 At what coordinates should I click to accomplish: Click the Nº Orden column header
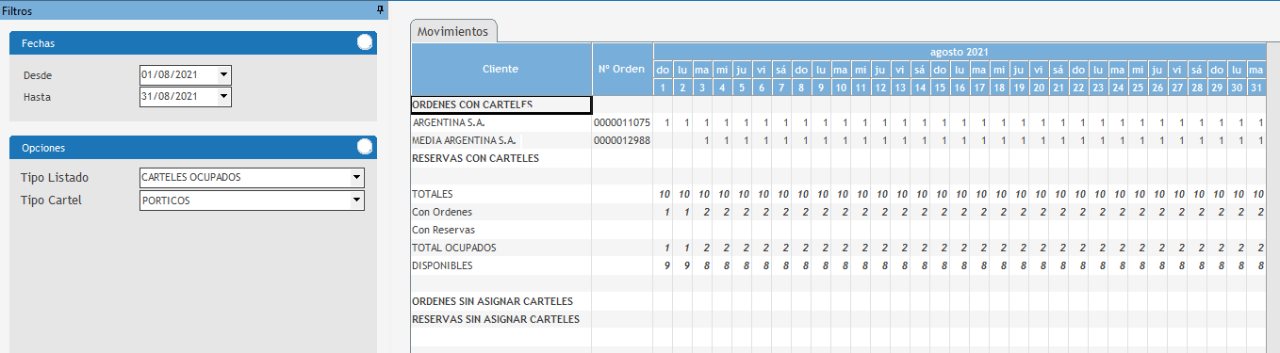[622, 69]
